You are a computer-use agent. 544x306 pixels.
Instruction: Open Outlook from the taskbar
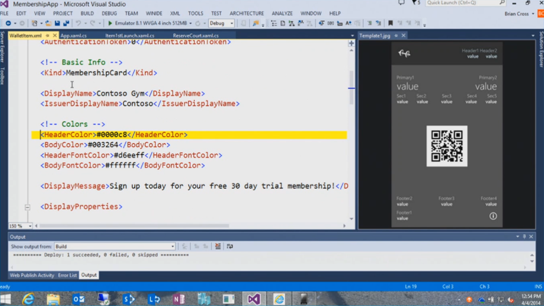(x=79, y=299)
